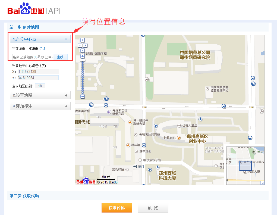Click the 查找 search button
The width and height of the screenshot is (277, 215).
coord(60,57)
